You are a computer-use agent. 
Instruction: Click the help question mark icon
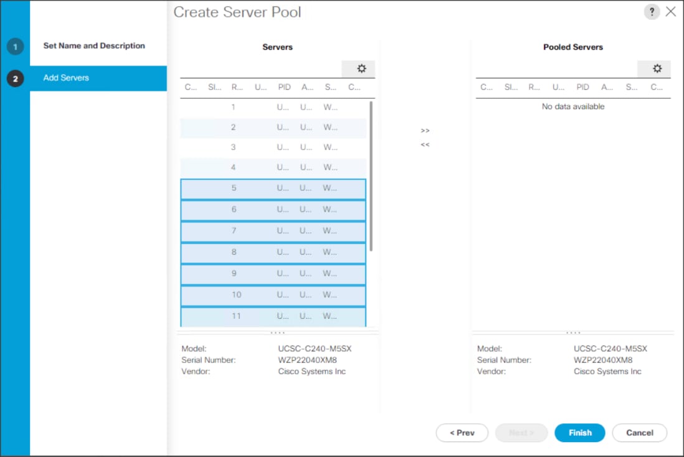(x=652, y=11)
